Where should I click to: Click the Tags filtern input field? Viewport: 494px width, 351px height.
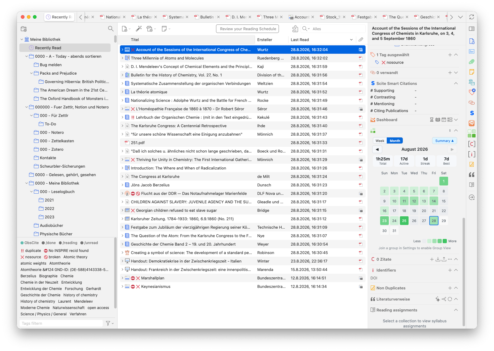tap(62, 323)
